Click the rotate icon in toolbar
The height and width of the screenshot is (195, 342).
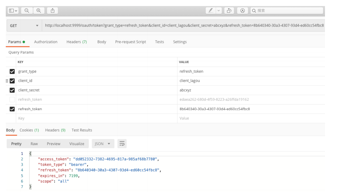tap(229, 10)
